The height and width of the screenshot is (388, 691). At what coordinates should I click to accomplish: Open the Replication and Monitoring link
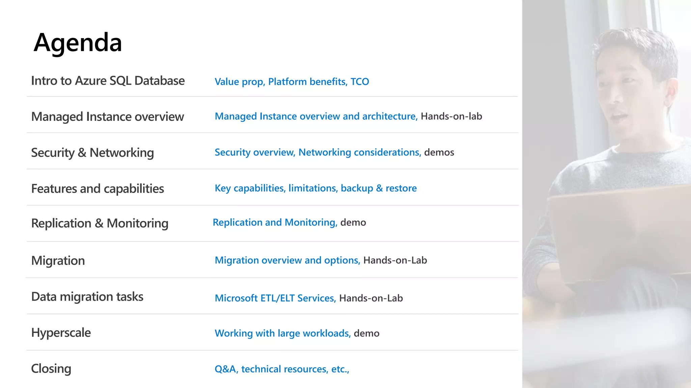tap(275, 222)
